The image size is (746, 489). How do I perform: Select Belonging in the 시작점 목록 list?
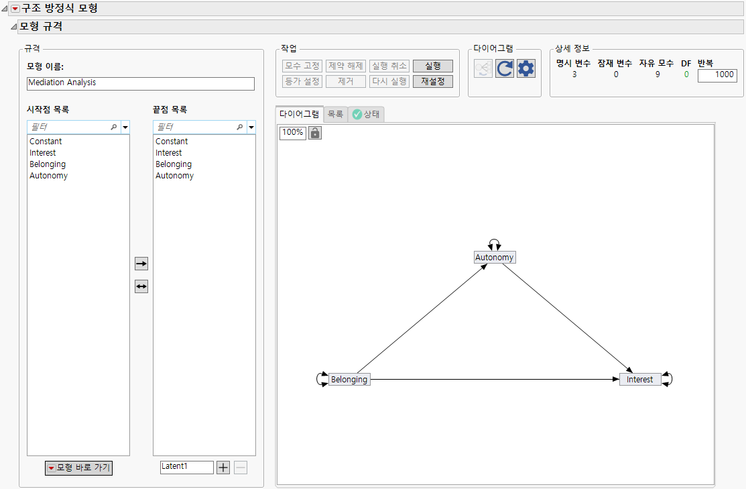(x=47, y=164)
